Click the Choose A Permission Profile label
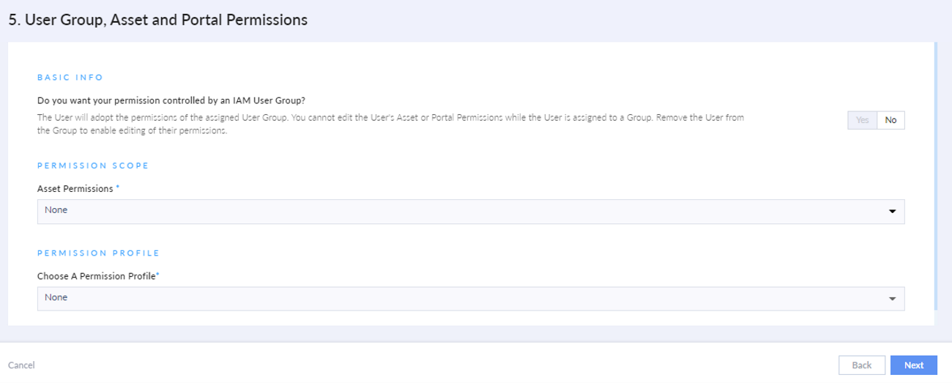This screenshot has width=952, height=383. (x=96, y=275)
